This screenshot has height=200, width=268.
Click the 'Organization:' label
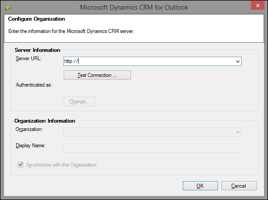click(29, 129)
